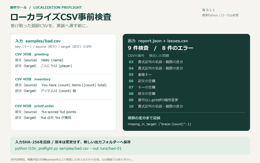Select issue row 05 重複キー
Image resolution: width=260 pixels, height=163 pixels.
140,75
